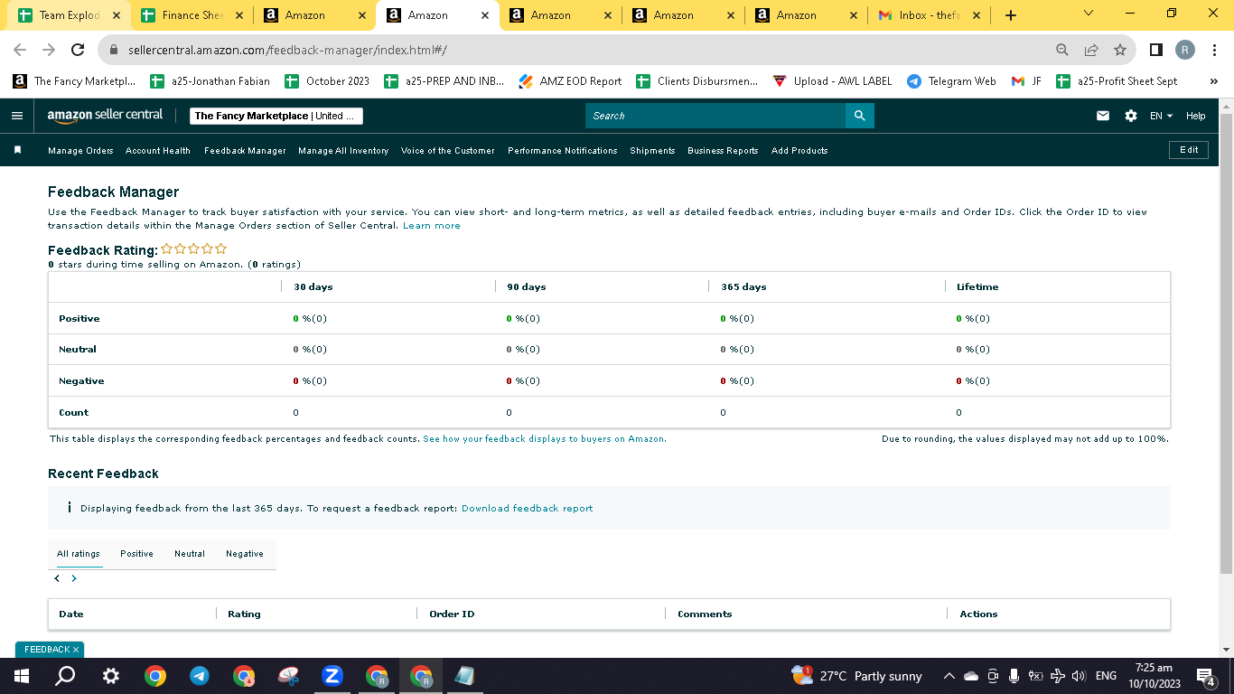The width and height of the screenshot is (1234, 694).
Task: Expand the tab search chevron in Chrome
Action: [1088, 14]
